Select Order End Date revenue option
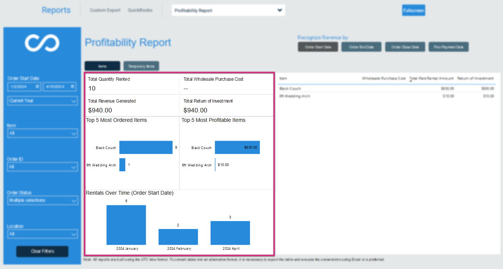 point(361,47)
